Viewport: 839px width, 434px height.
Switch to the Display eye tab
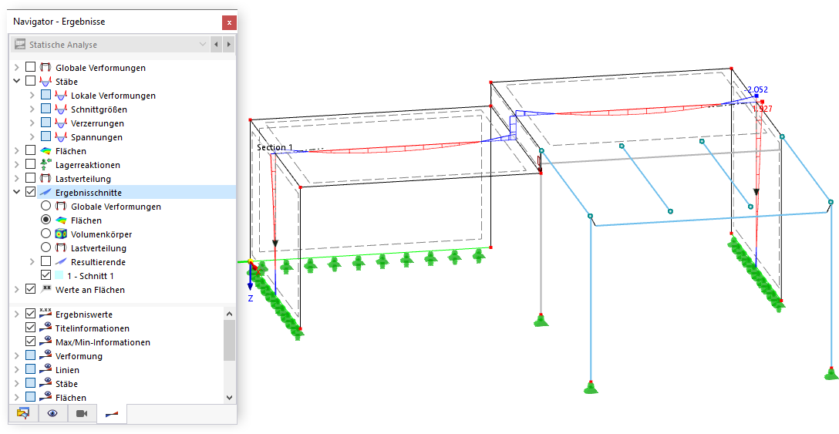52,414
